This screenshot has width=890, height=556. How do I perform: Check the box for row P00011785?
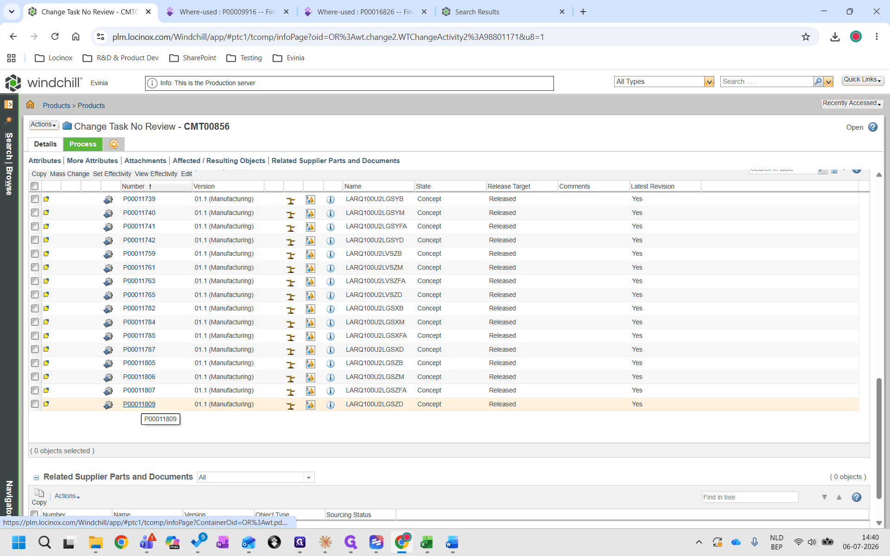pyautogui.click(x=35, y=335)
